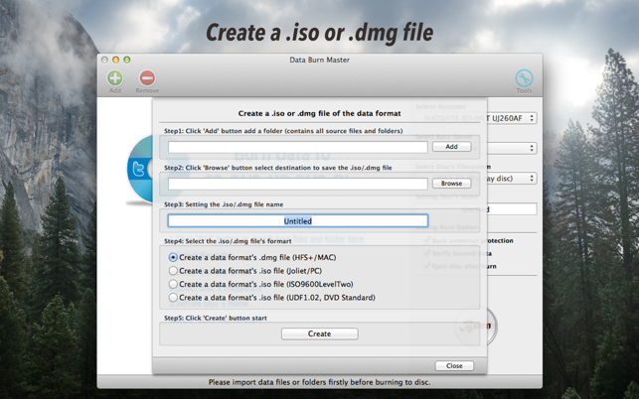Click the Data Burn Master window title
Image resolution: width=639 pixels, height=399 pixels.
(x=320, y=60)
